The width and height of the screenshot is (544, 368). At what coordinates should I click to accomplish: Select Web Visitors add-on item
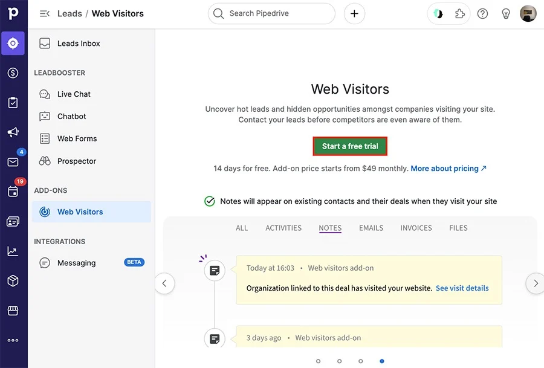pos(92,211)
